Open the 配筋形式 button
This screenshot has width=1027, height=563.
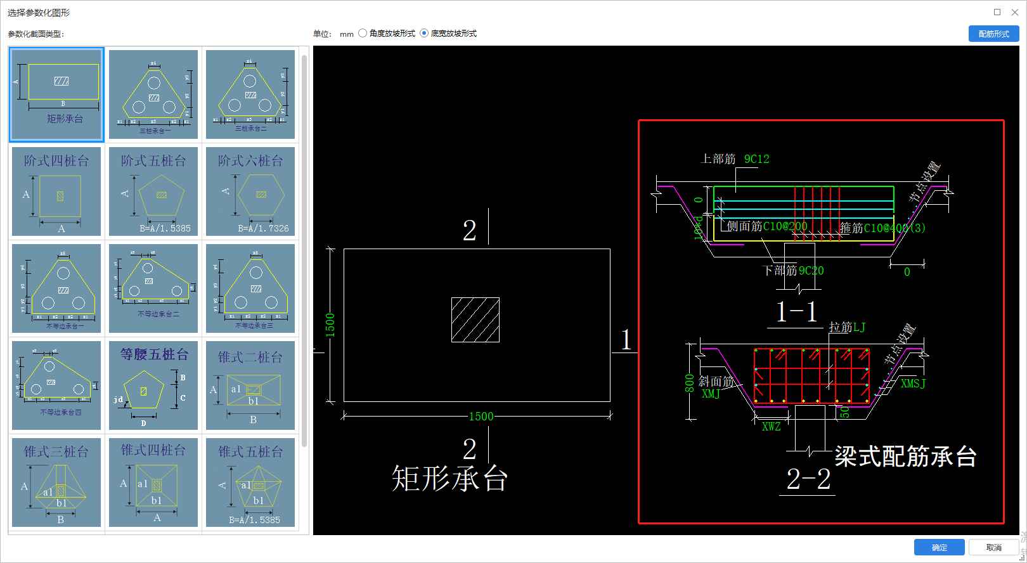click(x=993, y=34)
